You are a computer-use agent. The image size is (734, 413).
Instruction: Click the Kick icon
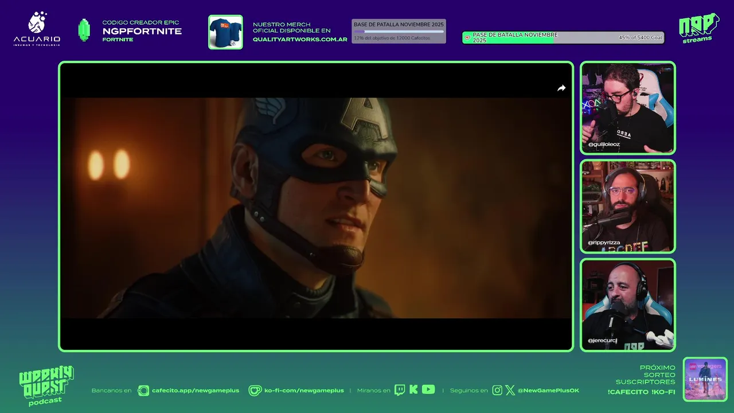(x=413, y=389)
